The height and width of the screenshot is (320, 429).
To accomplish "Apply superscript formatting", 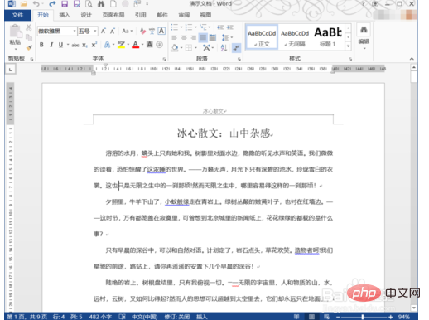I will tap(94, 45).
